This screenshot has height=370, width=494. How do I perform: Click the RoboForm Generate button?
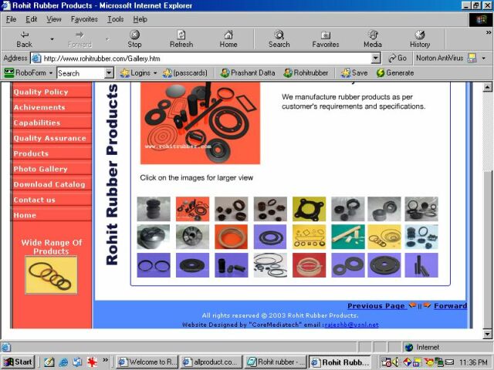pyautogui.click(x=395, y=73)
